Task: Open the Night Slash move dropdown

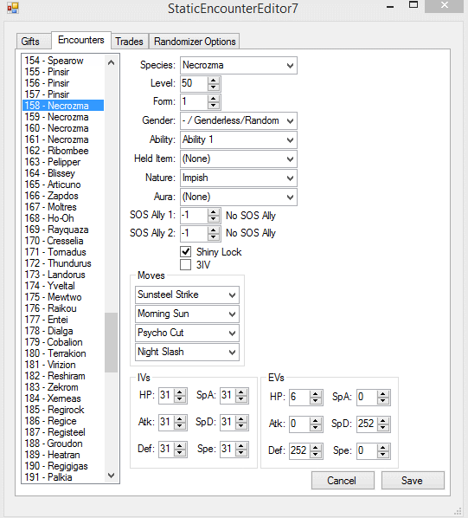Action: coord(187,353)
